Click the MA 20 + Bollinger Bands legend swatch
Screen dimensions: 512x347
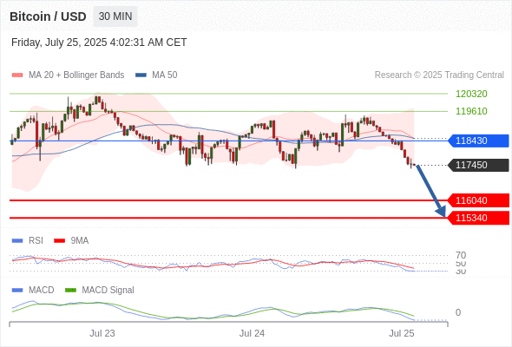pos(17,75)
